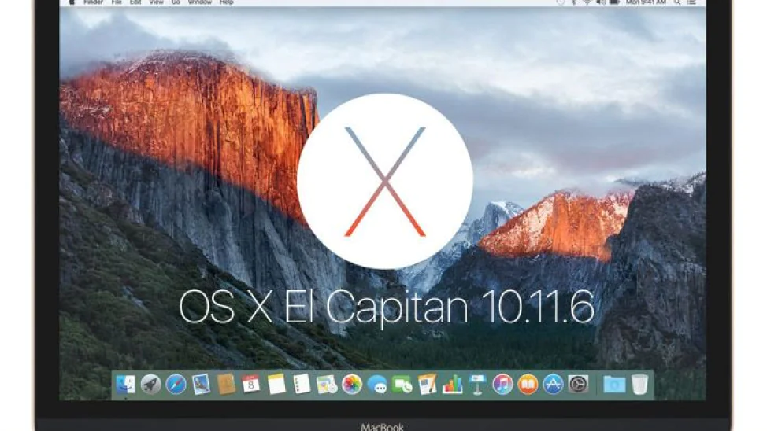This screenshot has height=431, width=767.
Task: Open Spotlight search in menu bar
Action: [x=677, y=2]
